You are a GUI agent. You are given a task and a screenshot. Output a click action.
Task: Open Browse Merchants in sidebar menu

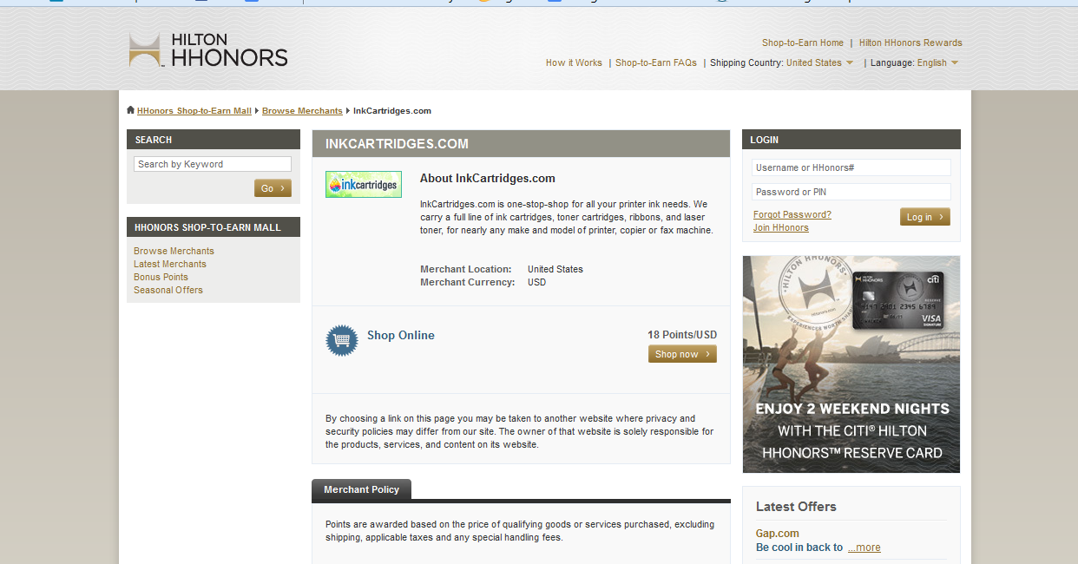[x=174, y=251]
